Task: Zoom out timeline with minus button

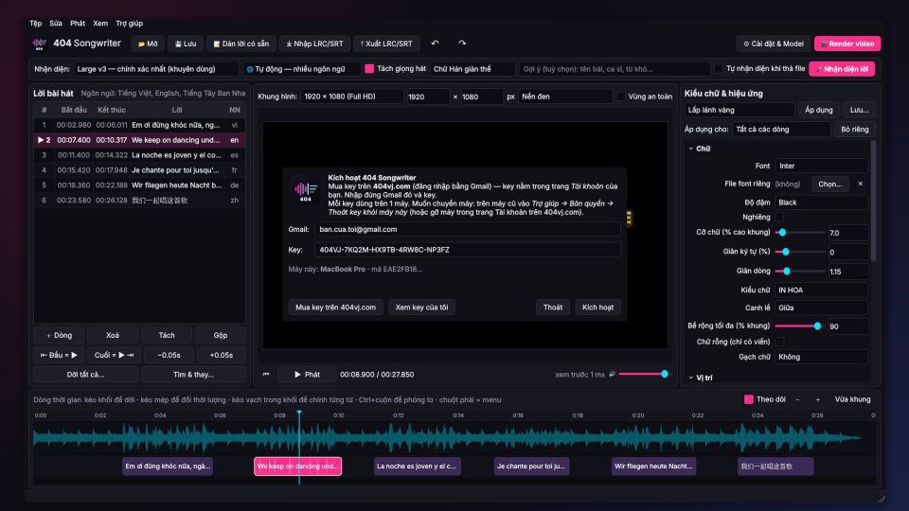Action: point(797,399)
